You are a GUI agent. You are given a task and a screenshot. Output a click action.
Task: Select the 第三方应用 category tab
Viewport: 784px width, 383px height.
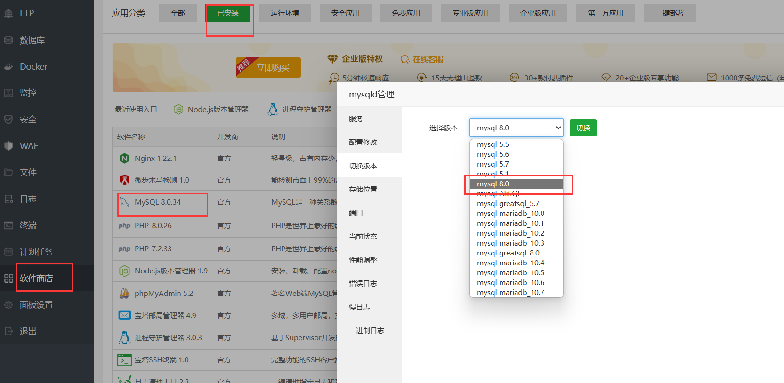click(606, 13)
